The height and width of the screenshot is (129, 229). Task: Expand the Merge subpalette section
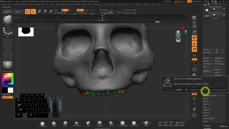coord(205,99)
